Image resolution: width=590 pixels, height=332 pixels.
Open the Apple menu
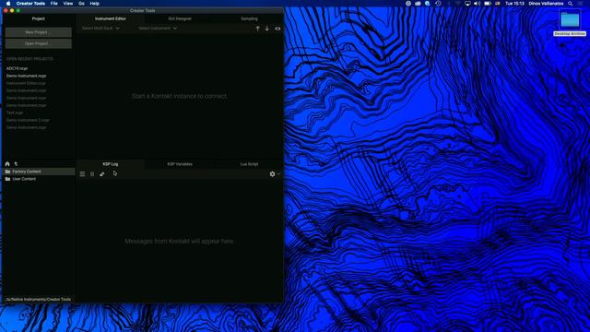8,4
